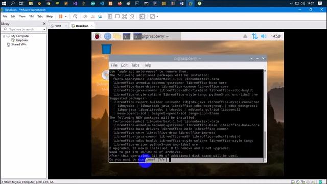
Task: Click Windows taskbar search icon
Action: point(12,3)
